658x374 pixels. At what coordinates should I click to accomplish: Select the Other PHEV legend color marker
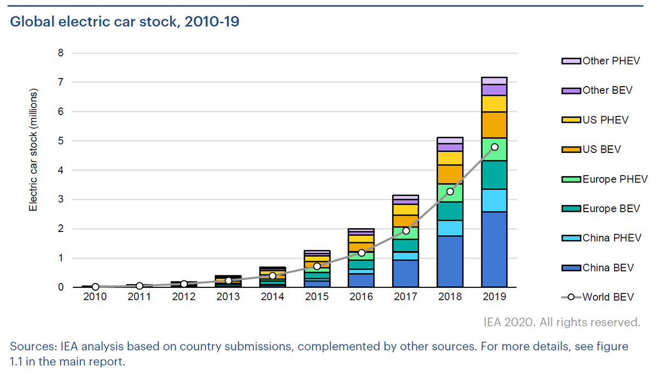tap(572, 61)
